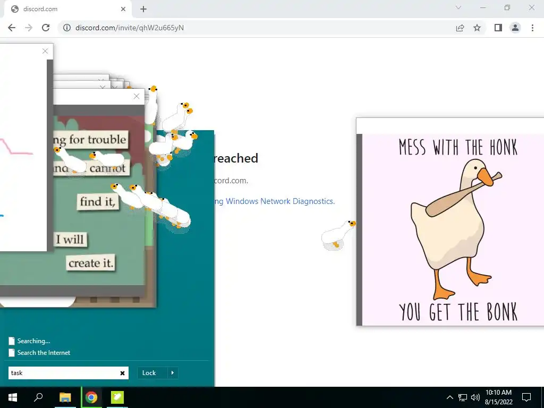Open volume control tray icon

point(475,397)
